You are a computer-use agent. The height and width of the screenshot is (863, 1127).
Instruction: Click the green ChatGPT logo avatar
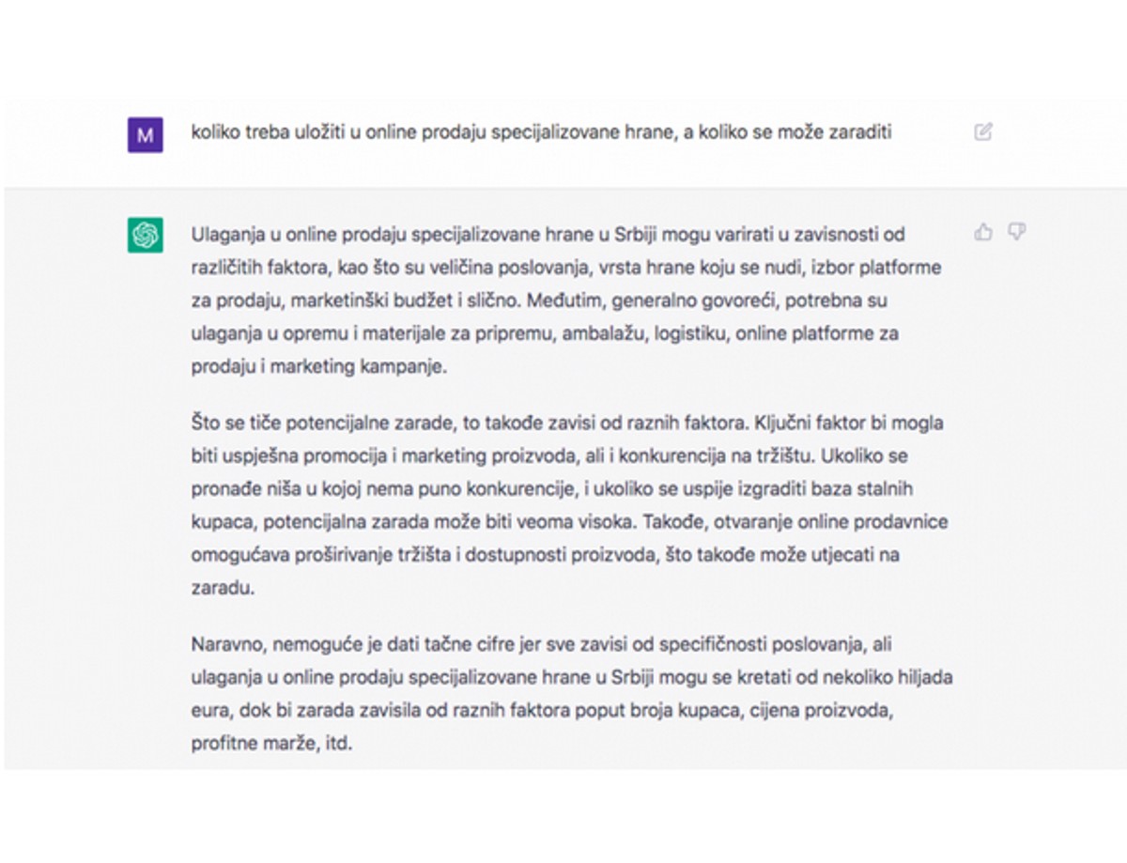point(146,235)
